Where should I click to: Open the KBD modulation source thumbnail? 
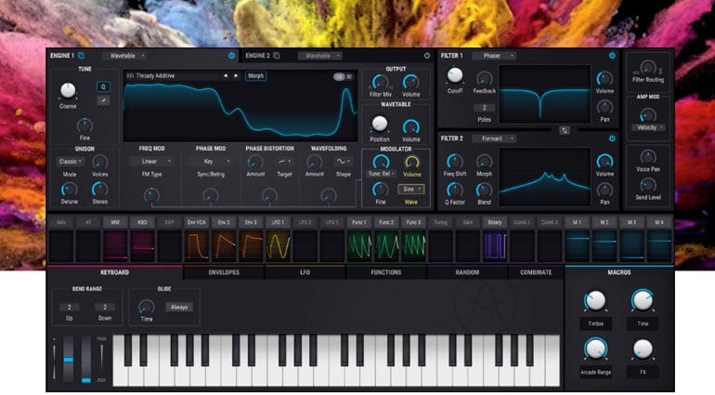click(142, 245)
